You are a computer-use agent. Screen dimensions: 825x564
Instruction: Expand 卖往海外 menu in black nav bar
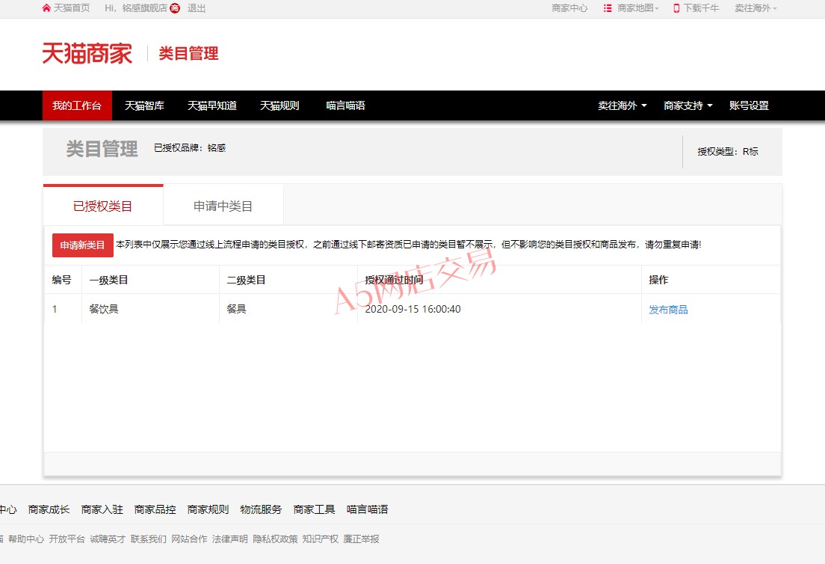pyautogui.click(x=622, y=105)
